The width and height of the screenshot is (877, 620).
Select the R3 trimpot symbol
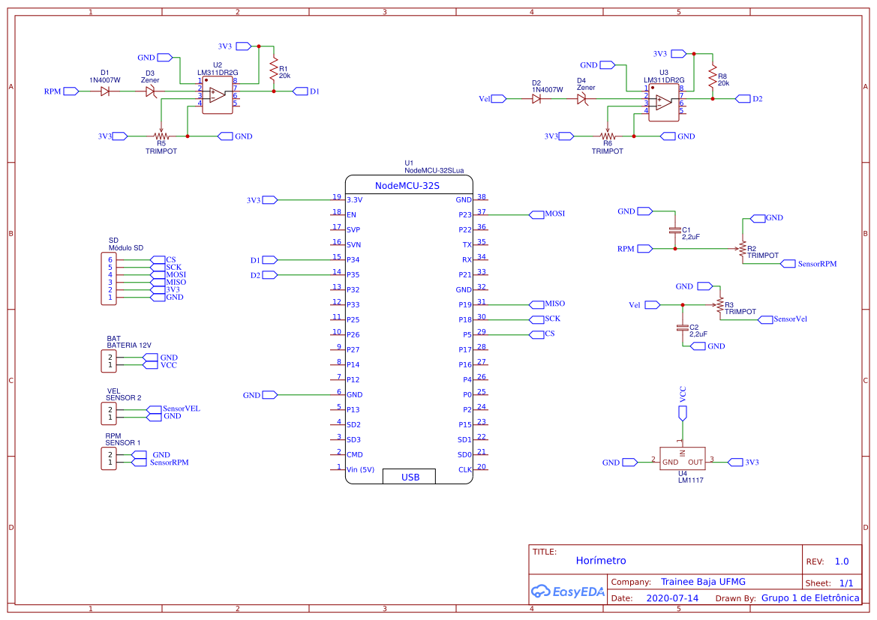tap(719, 305)
